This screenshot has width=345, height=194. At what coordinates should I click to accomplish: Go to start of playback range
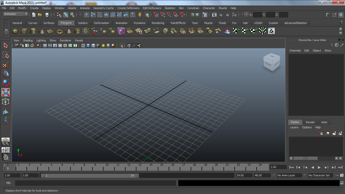pos(291,167)
